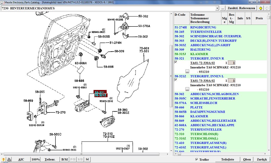
Task: Click the AIC toolbar button
Action: (x=21, y=160)
